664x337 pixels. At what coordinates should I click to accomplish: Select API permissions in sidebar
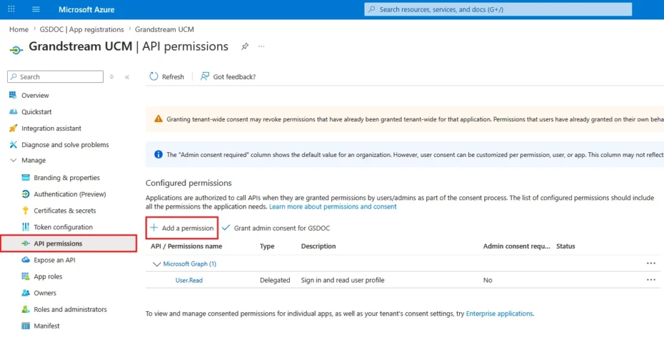(69, 244)
